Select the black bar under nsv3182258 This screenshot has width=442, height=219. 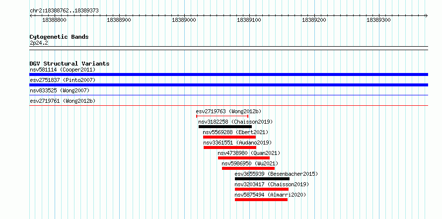click(x=225, y=127)
